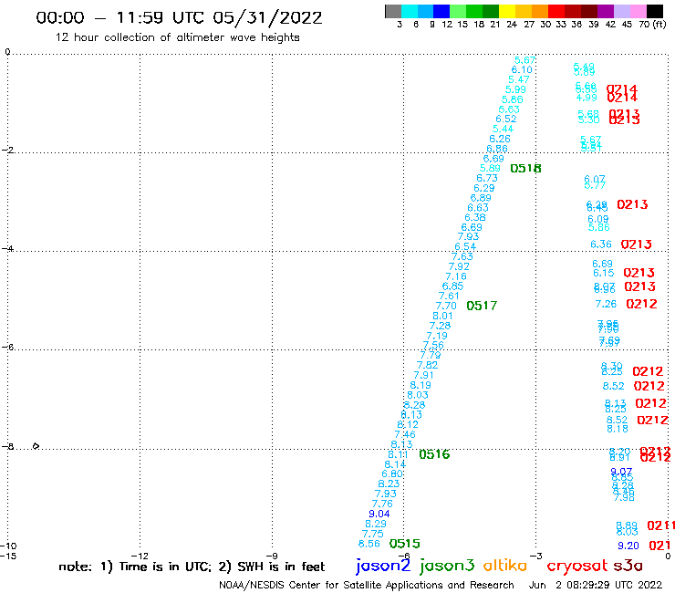Click the wave height value 6.10

click(522, 69)
